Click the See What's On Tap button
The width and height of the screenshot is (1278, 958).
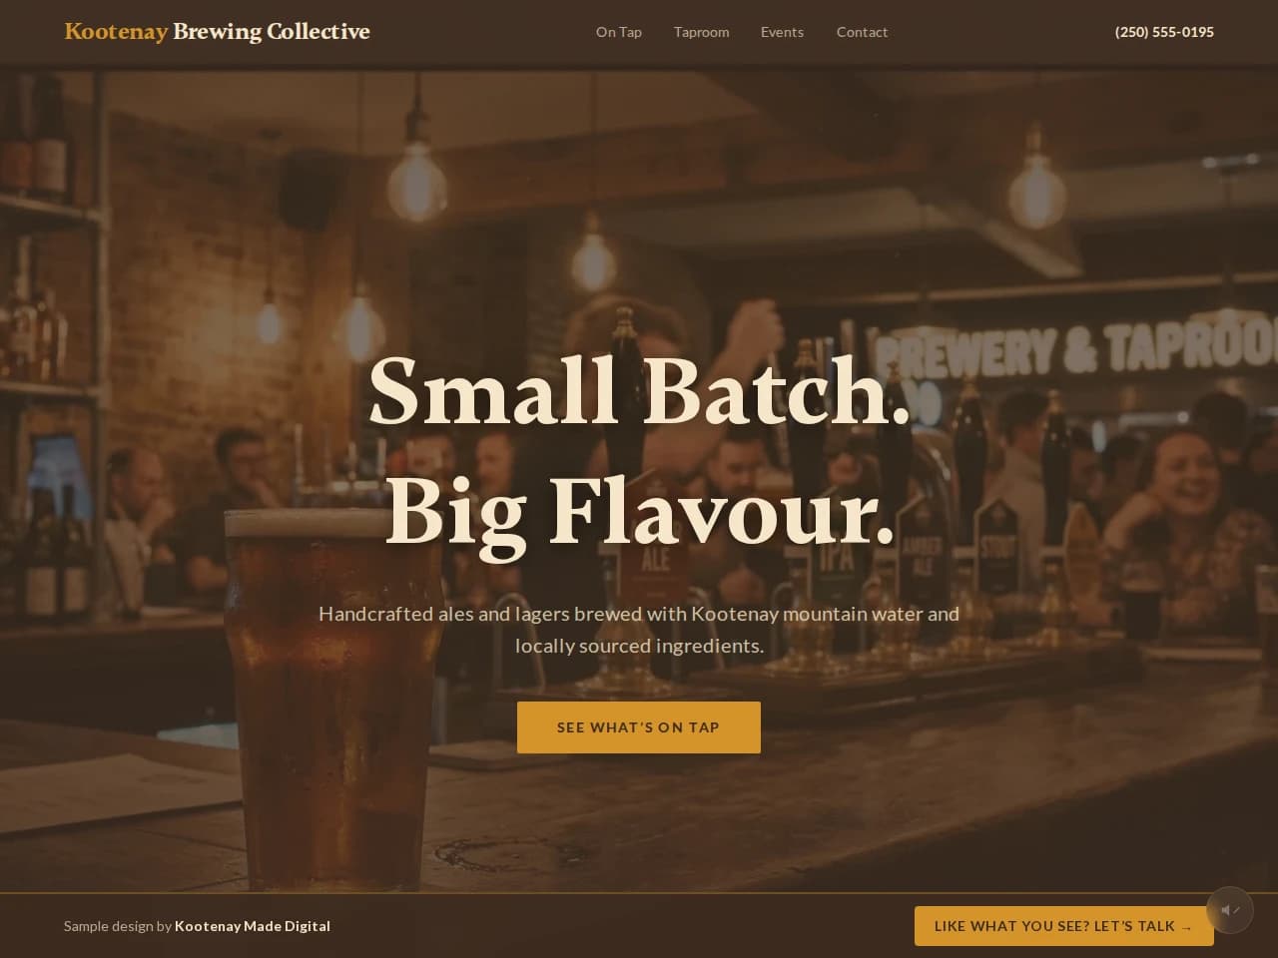pyautogui.click(x=639, y=727)
